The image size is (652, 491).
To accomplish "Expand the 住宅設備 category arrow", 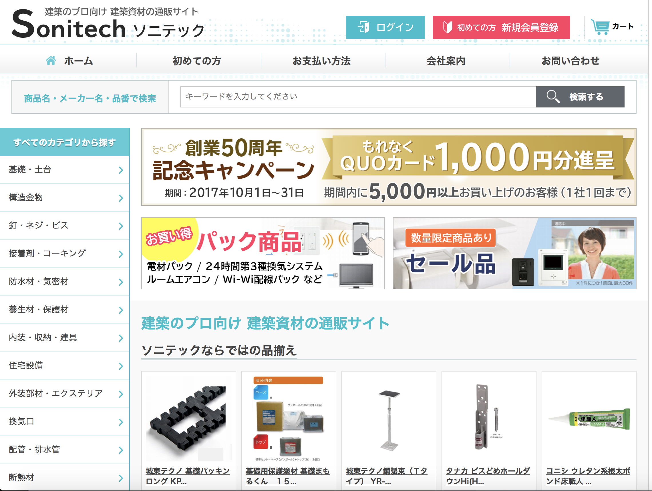I will point(121,366).
